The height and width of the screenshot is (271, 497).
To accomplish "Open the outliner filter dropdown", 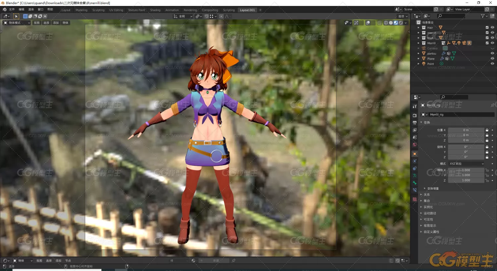I will (483, 16).
